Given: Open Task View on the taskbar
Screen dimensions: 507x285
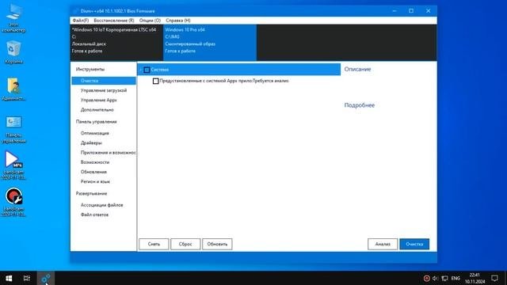Looking at the screenshot, I should (x=27, y=278).
